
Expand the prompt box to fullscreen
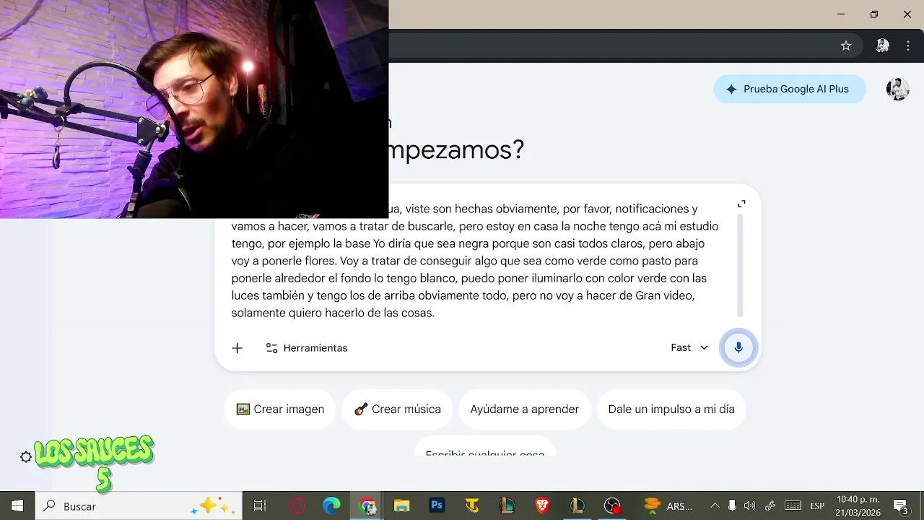click(x=741, y=204)
